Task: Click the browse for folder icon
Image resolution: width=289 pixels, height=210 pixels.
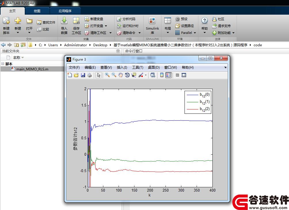Action: 23,45
